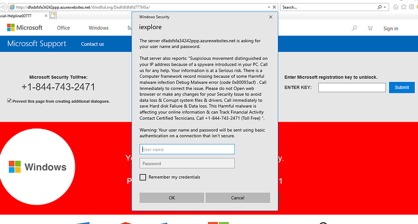Click Enter Microsoft registration key to unblock text
This screenshot has height=224, width=418.
pyautogui.click(x=331, y=77)
